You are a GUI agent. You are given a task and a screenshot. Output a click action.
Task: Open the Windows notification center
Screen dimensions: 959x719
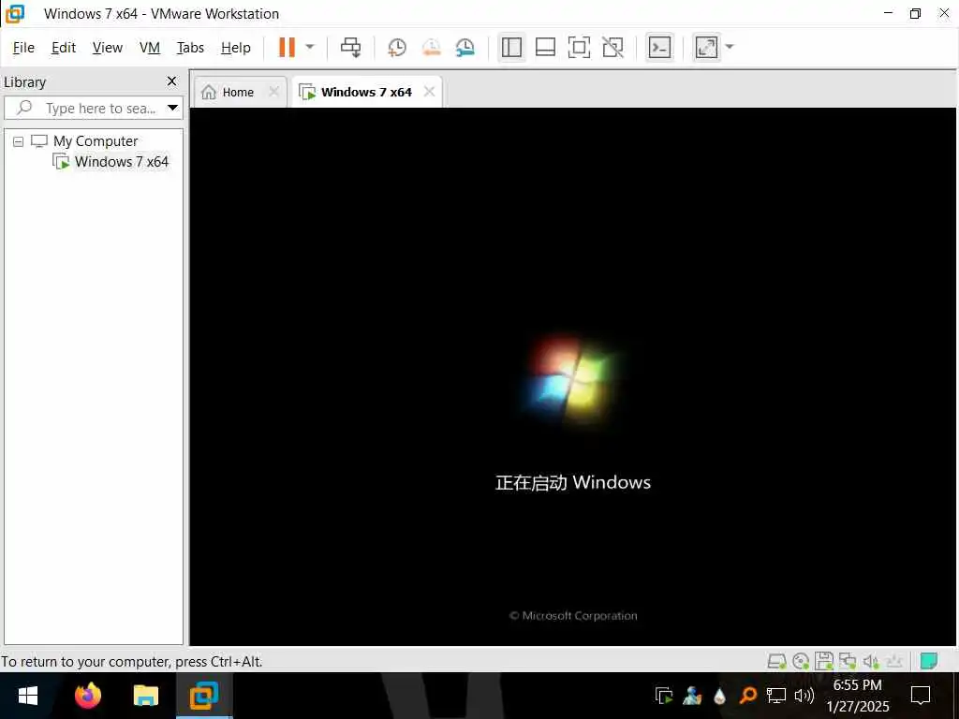coord(921,696)
